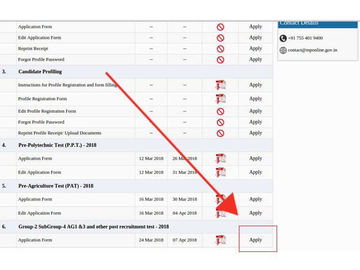Click phone number +91 755 401 9400

(305, 38)
